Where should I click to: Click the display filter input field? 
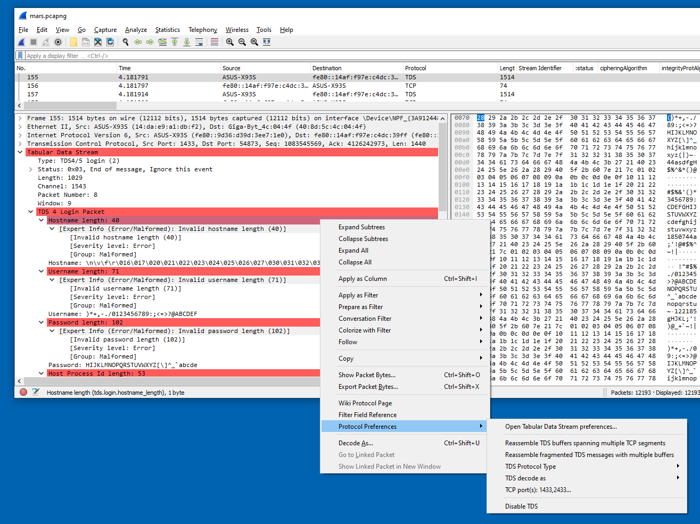[x=362, y=56]
